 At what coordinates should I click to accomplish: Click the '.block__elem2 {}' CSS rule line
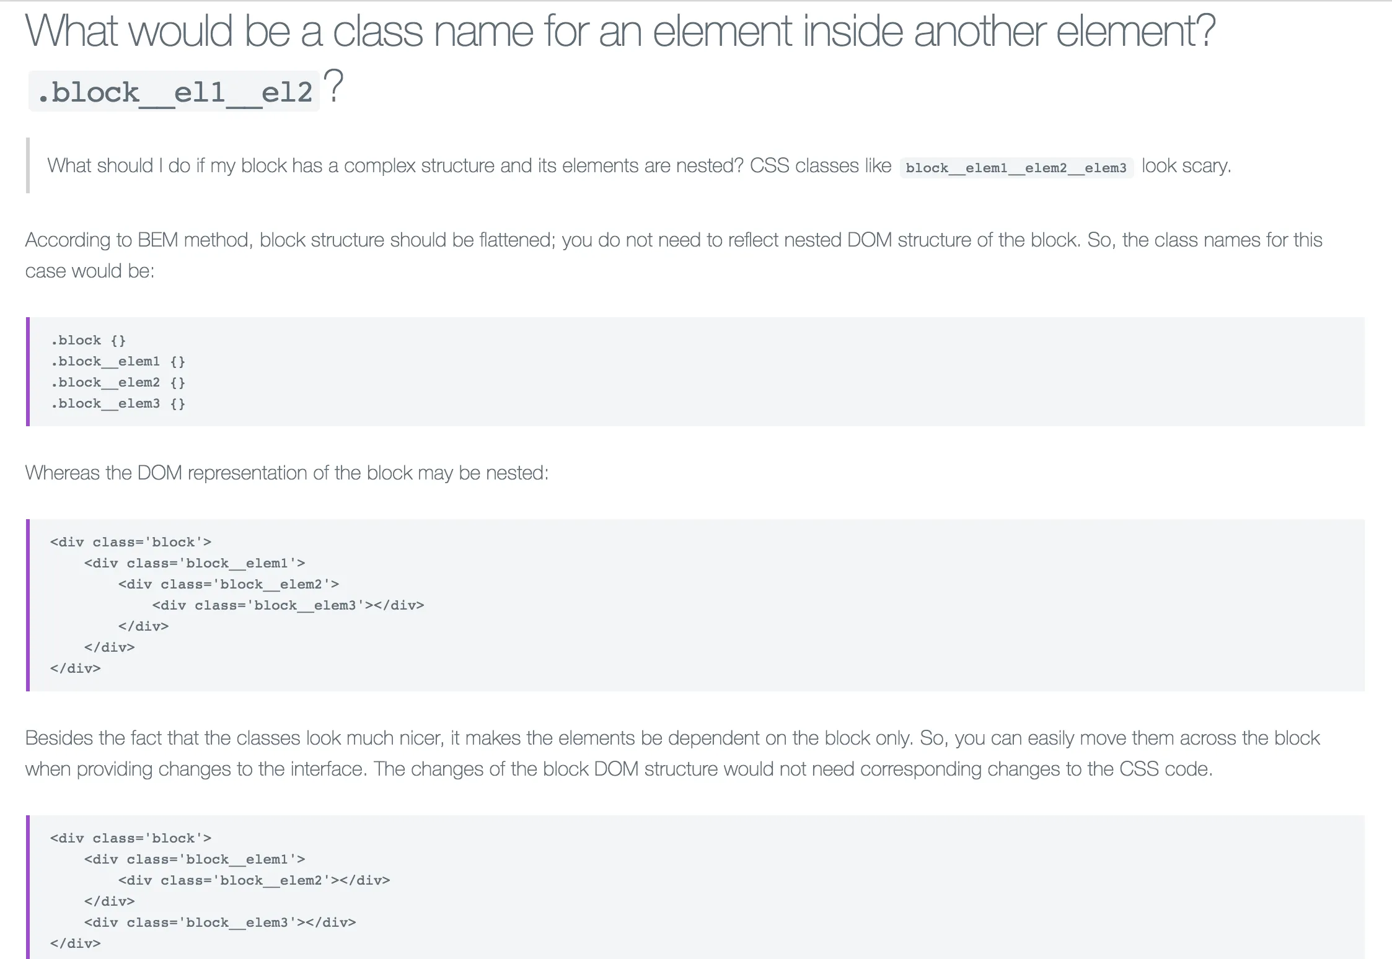pos(118,382)
